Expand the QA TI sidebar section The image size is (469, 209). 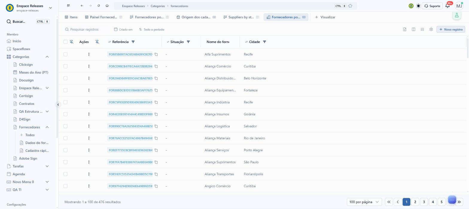[47, 190]
